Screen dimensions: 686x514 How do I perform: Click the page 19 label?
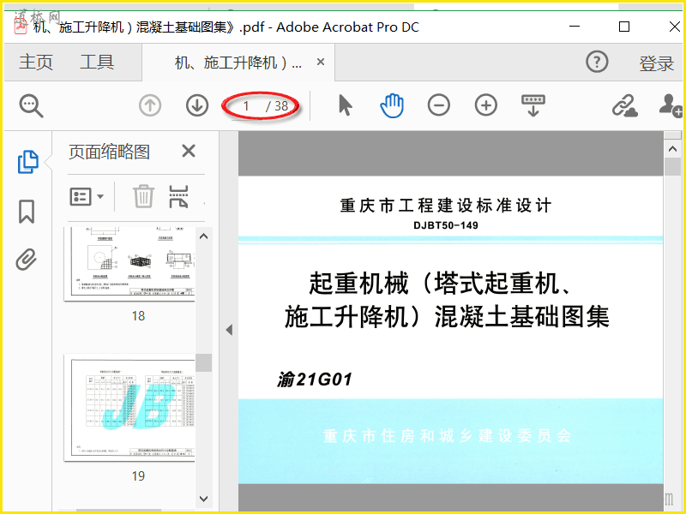tap(138, 476)
